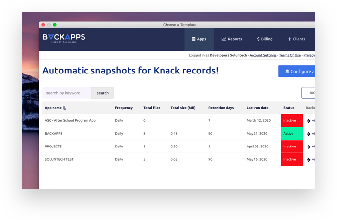The height and width of the screenshot is (220, 337).
Task: Click Inactive status of ASC row
Action: point(292,120)
